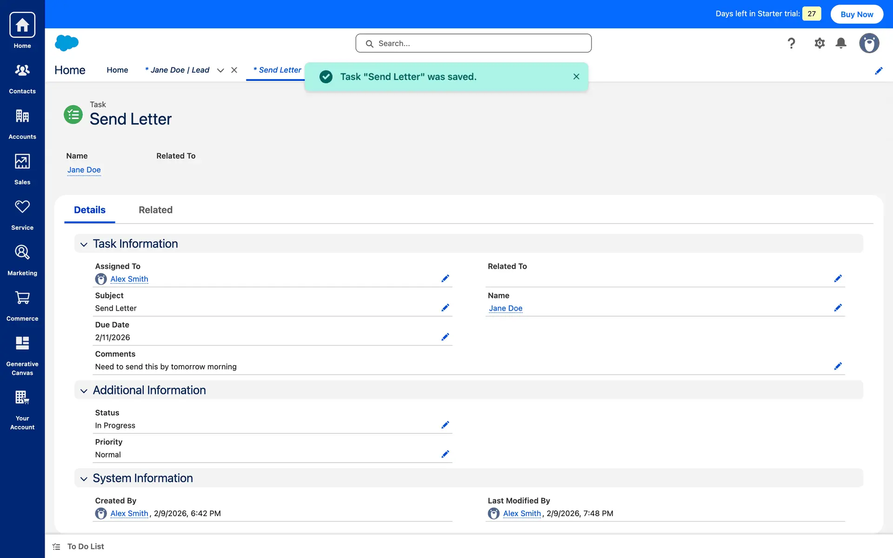This screenshot has width=893, height=558.
Task: Click the notifications bell icon
Action: coord(841,43)
